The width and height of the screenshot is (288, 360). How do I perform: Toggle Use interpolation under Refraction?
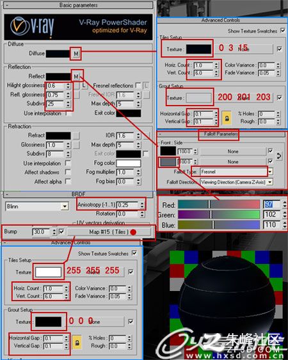pyautogui.click(x=68, y=163)
